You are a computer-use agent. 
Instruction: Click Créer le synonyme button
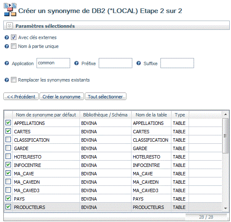click(x=62, y=96)
